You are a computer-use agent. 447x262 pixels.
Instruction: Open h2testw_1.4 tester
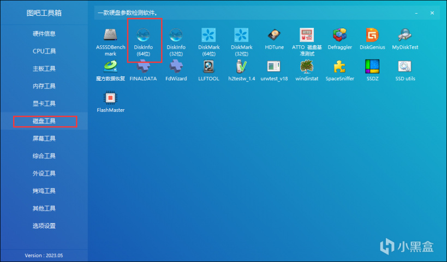(x=241, y=70)
